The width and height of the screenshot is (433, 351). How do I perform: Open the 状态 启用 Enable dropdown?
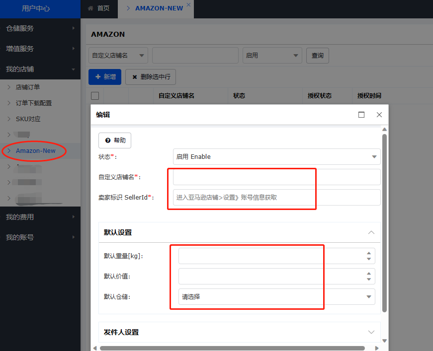276,157
